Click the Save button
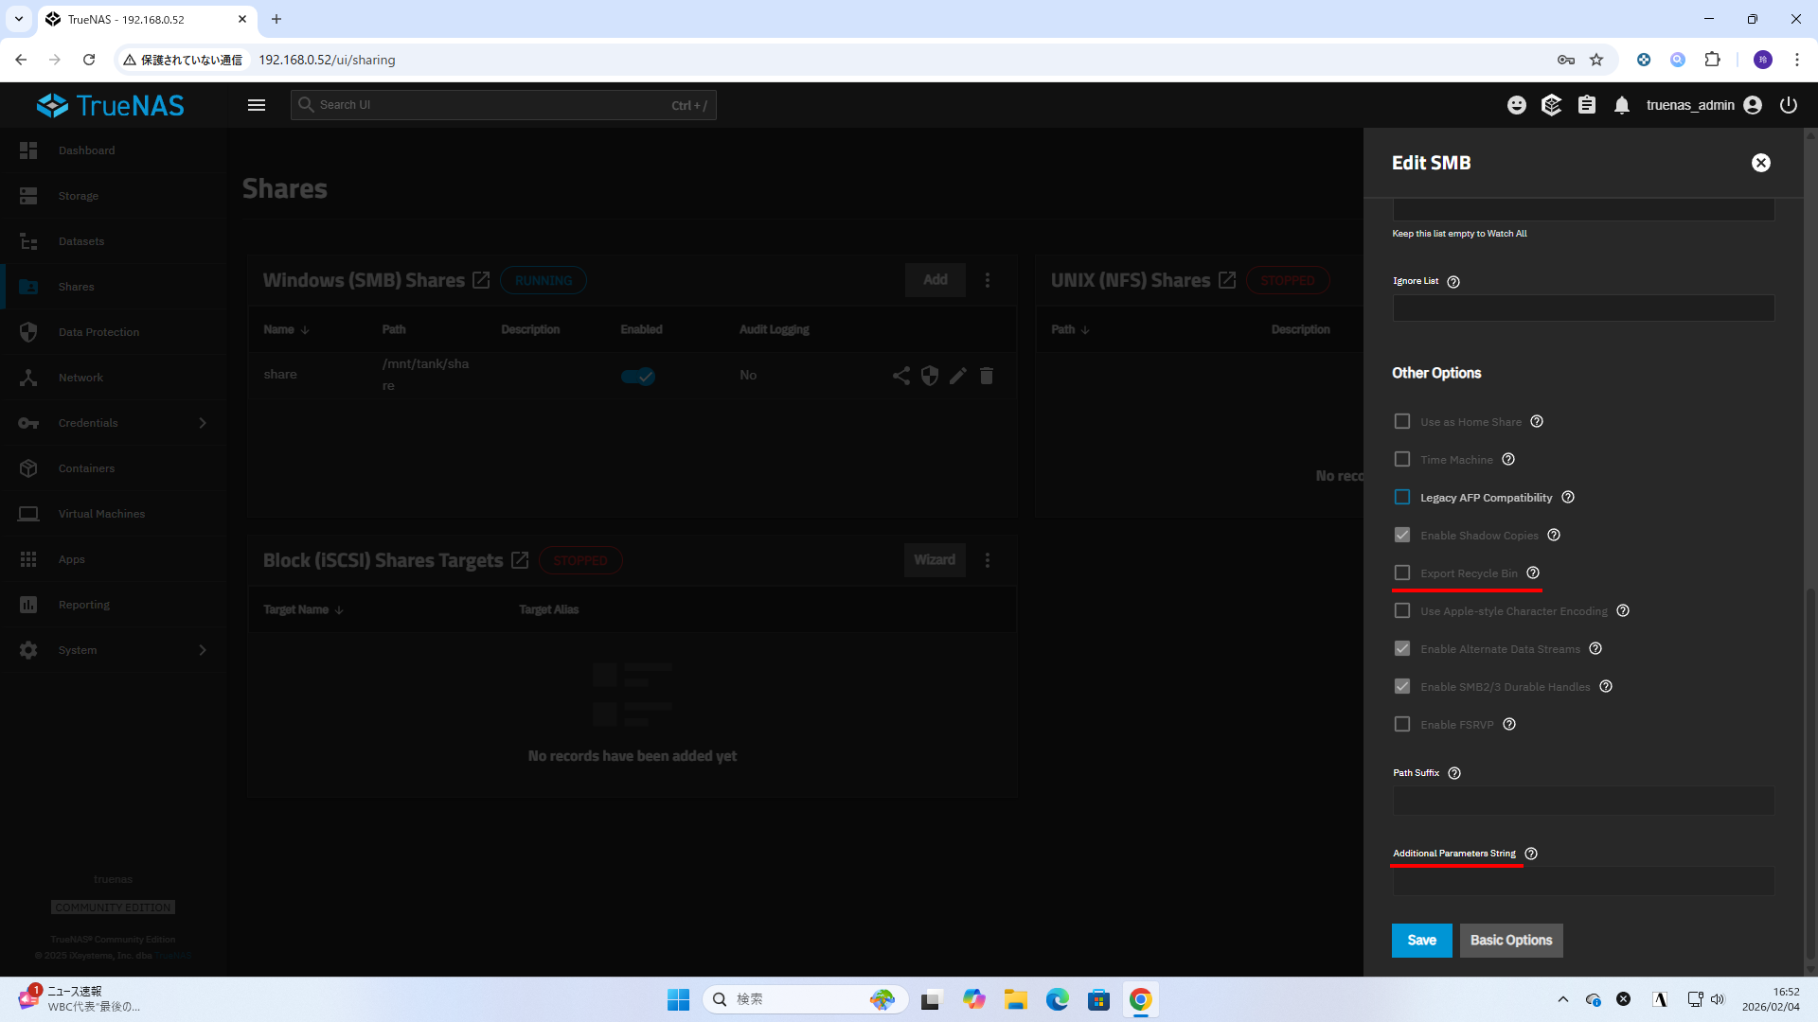 pyautogui.click(x=1421, y=940)
